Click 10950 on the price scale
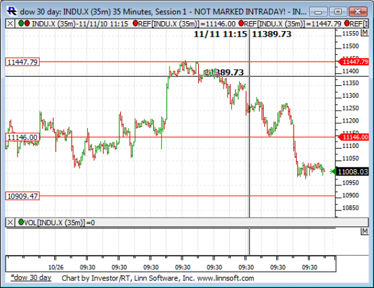The height and width of the screenshot is (288, 374). coord(350,183)
